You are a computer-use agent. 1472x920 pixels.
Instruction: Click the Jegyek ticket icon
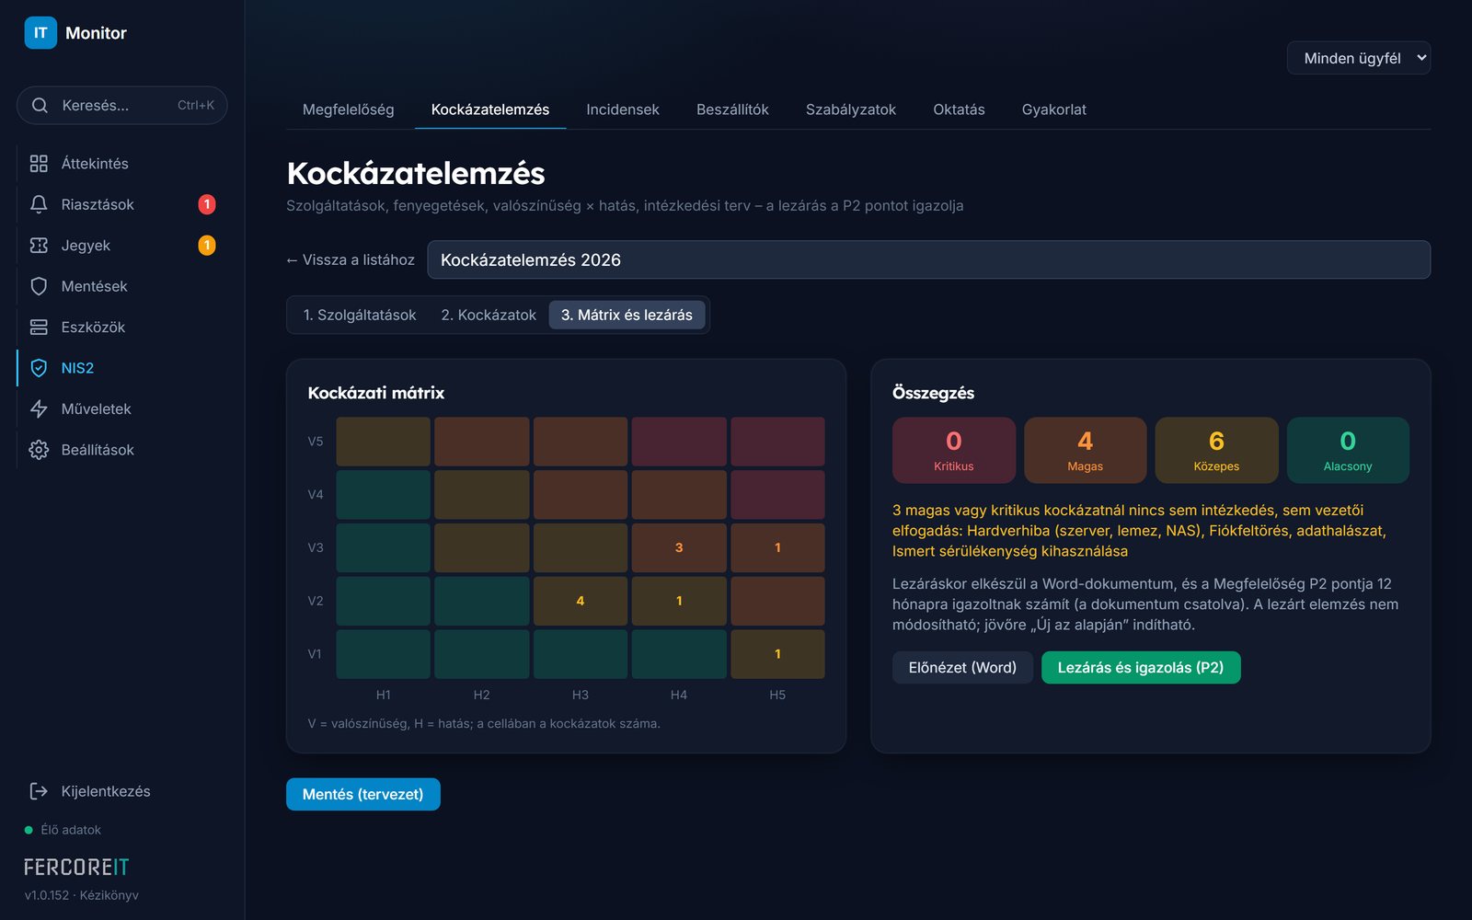39,246
